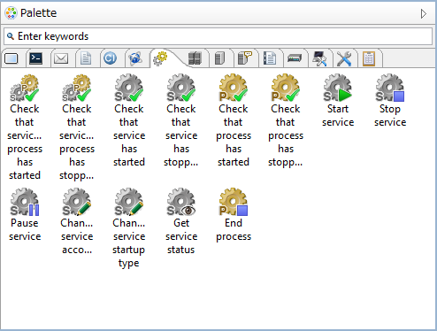Collapse the Palette panel using arrow
The width and height of the screenshot is (437, 331).
[424, 13]
